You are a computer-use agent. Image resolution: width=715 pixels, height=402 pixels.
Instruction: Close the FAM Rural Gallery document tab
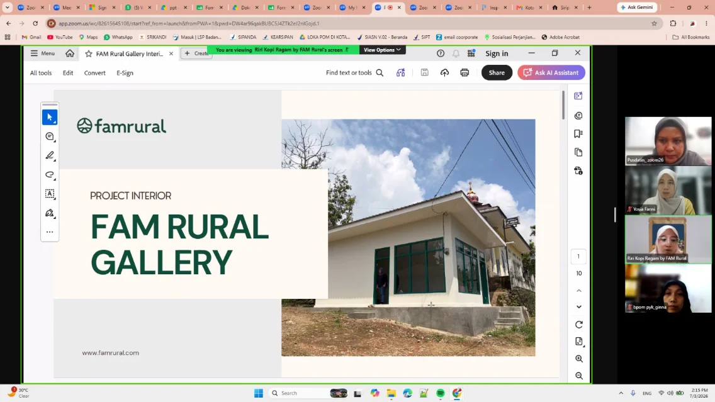(171, 53)
